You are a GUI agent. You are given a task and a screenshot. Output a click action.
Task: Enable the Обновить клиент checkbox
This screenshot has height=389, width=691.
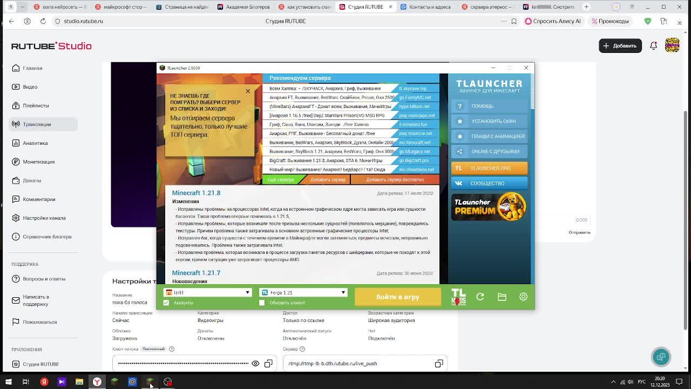262,303
